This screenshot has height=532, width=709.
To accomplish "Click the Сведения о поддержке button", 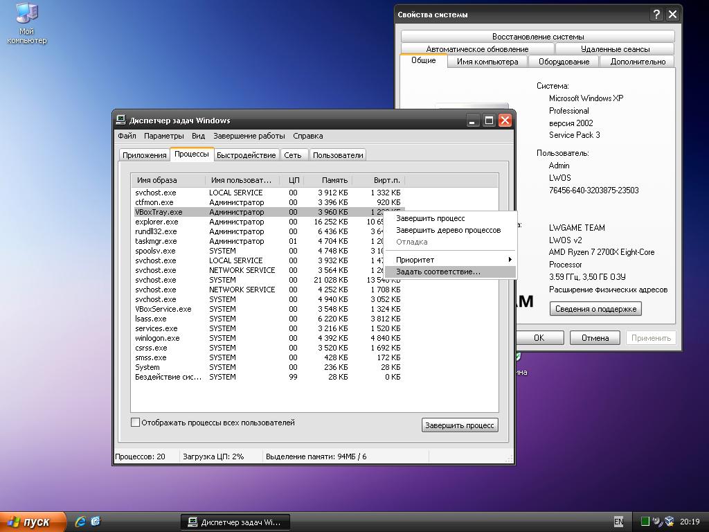I will 595,309.
